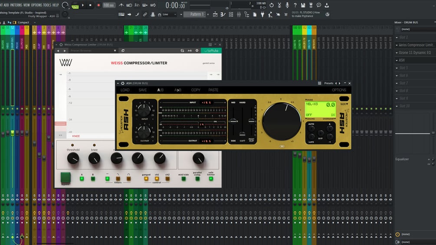
Task: Click the plugin picker plug icon
Action: [x=262, y=14]
